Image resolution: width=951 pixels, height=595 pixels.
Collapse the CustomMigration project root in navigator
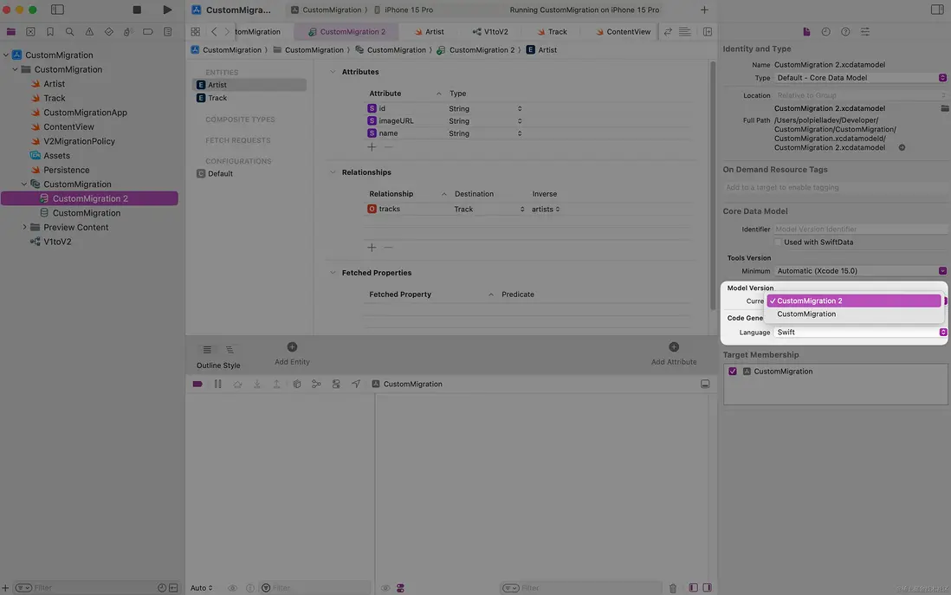click(x=6, y=55)
